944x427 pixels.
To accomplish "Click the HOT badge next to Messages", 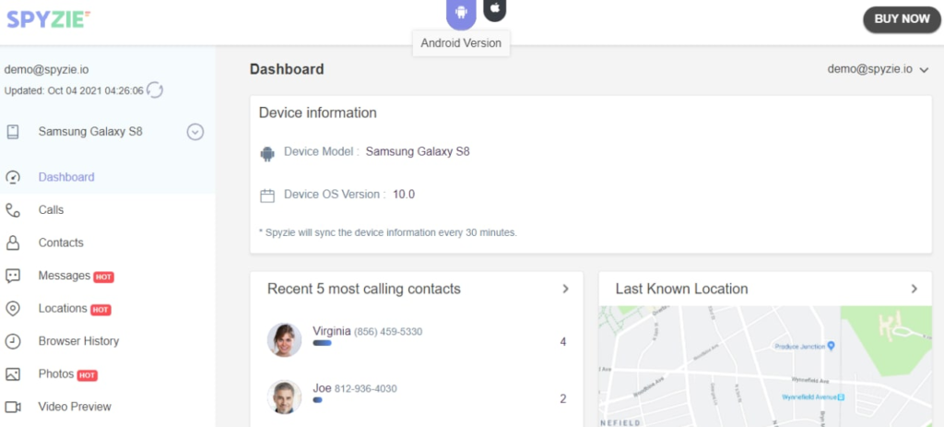I will [x=103, y=277].
